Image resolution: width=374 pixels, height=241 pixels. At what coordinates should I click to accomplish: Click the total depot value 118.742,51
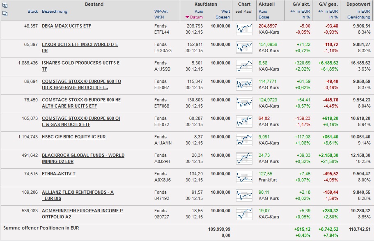point(360,229)
